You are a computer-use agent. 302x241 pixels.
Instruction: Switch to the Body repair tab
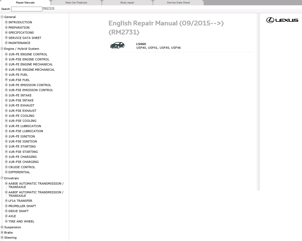[127, 3]
